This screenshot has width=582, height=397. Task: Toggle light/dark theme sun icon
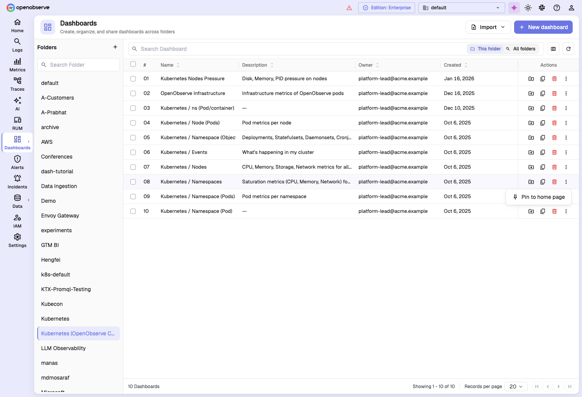pyautogui.click(x=528, y=8)
